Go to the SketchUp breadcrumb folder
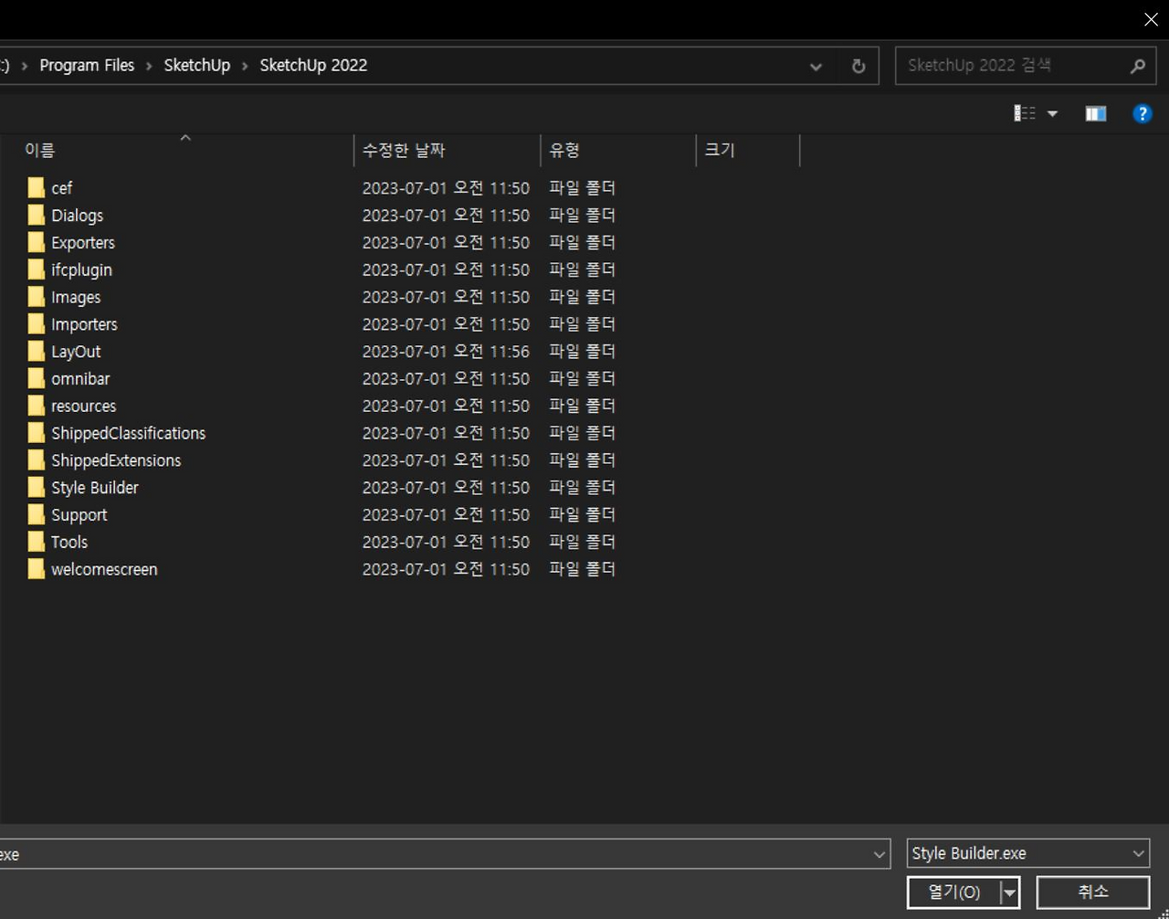 point(197,66)
